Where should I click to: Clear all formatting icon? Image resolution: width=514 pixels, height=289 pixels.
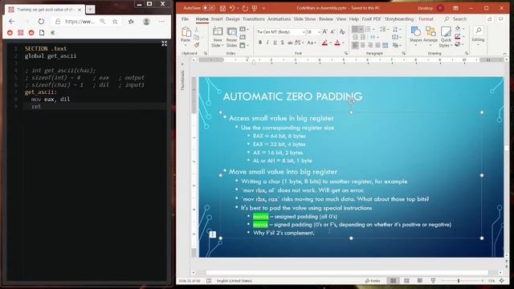(342, 32)
